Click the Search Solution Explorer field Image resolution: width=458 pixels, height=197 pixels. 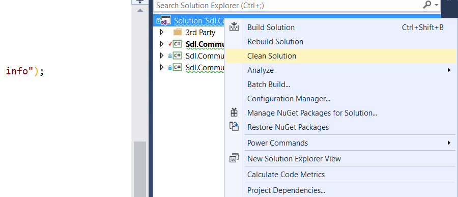[288, 5]
